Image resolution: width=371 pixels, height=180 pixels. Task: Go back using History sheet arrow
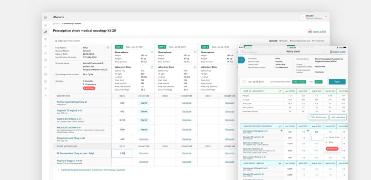point(243,51)
